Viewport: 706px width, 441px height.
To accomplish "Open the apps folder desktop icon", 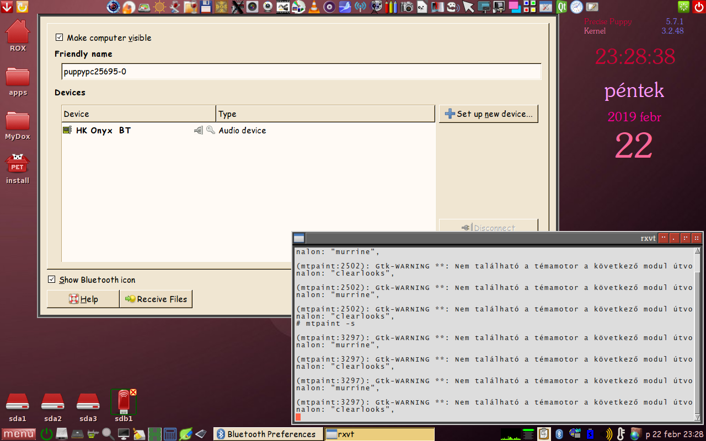I will coord(18,81).
